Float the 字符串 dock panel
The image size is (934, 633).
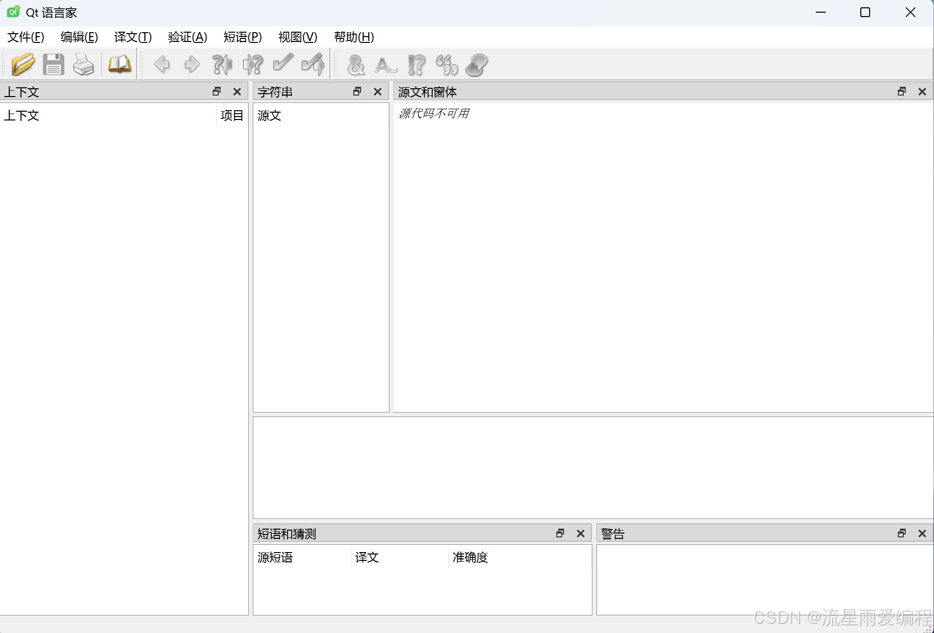357,91
